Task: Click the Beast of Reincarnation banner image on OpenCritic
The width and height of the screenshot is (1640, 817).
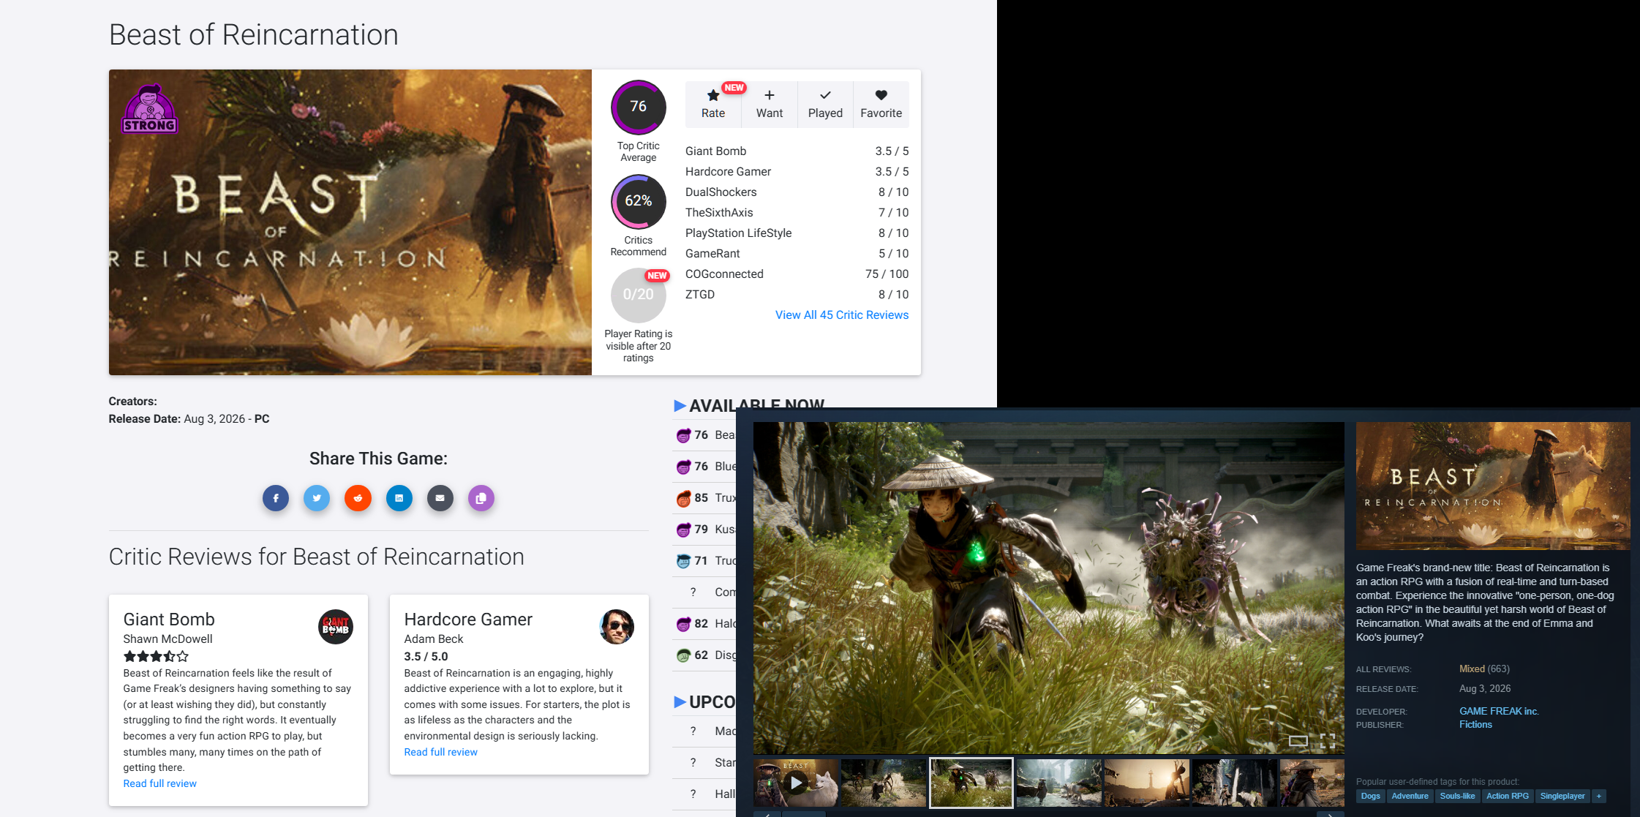Action: 350,222
